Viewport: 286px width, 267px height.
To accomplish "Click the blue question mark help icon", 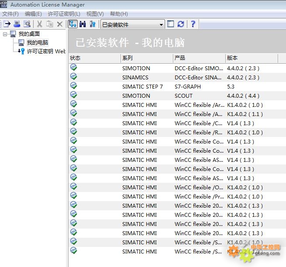I will [193, 24].
